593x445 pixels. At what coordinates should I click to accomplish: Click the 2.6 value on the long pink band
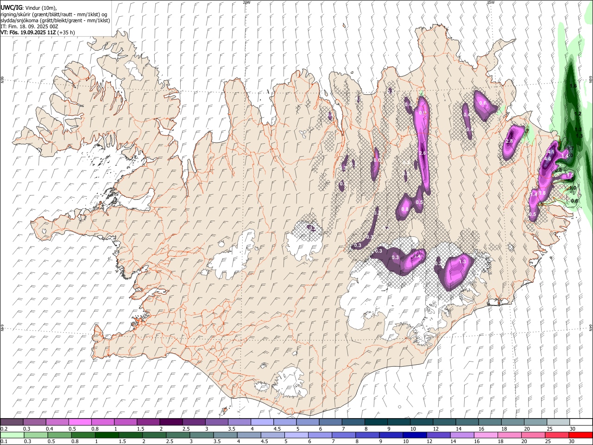(422, 153)
